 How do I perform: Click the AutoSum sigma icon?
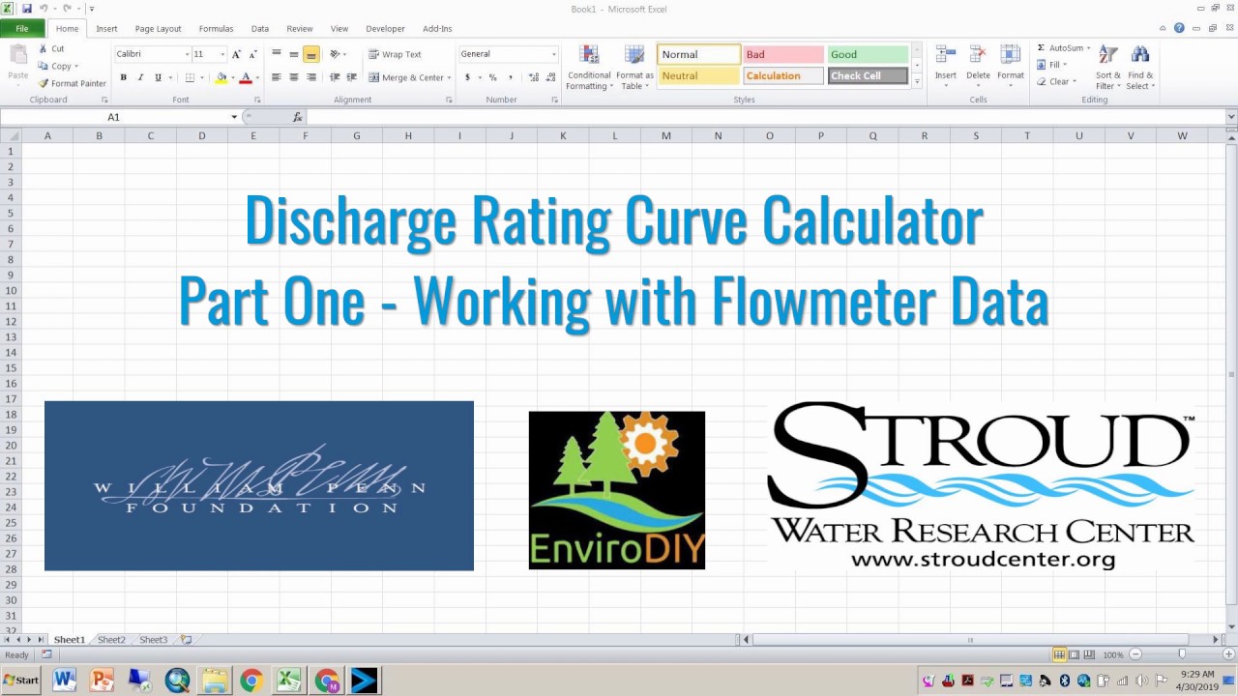pos(1041,48)
